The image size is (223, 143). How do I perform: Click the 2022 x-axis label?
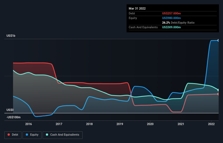[211, 124]
